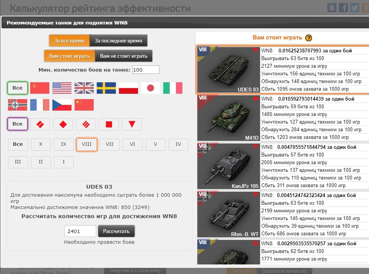Select the tank destroyer triangle class icon
Image resolution: width=369 pixels, height=274 pixels.
click(132, 124)
